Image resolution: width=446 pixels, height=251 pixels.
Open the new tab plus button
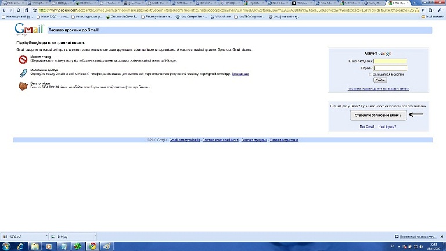414,3
